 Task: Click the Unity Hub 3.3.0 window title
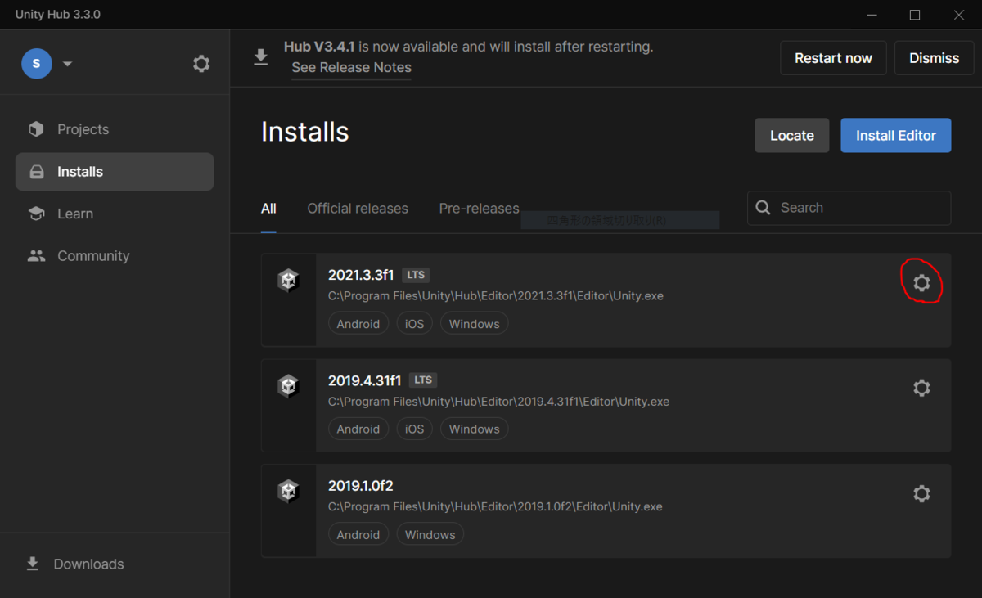(x=58, y=15)
